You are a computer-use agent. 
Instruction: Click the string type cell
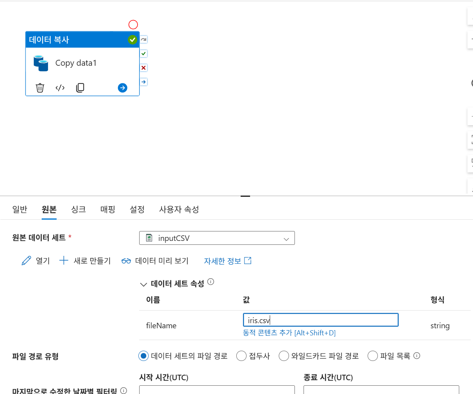[x=440, y=326]
